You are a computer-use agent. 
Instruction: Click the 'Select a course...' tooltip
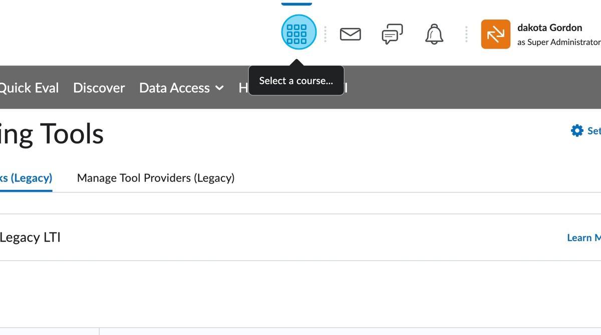coord(296,80)
